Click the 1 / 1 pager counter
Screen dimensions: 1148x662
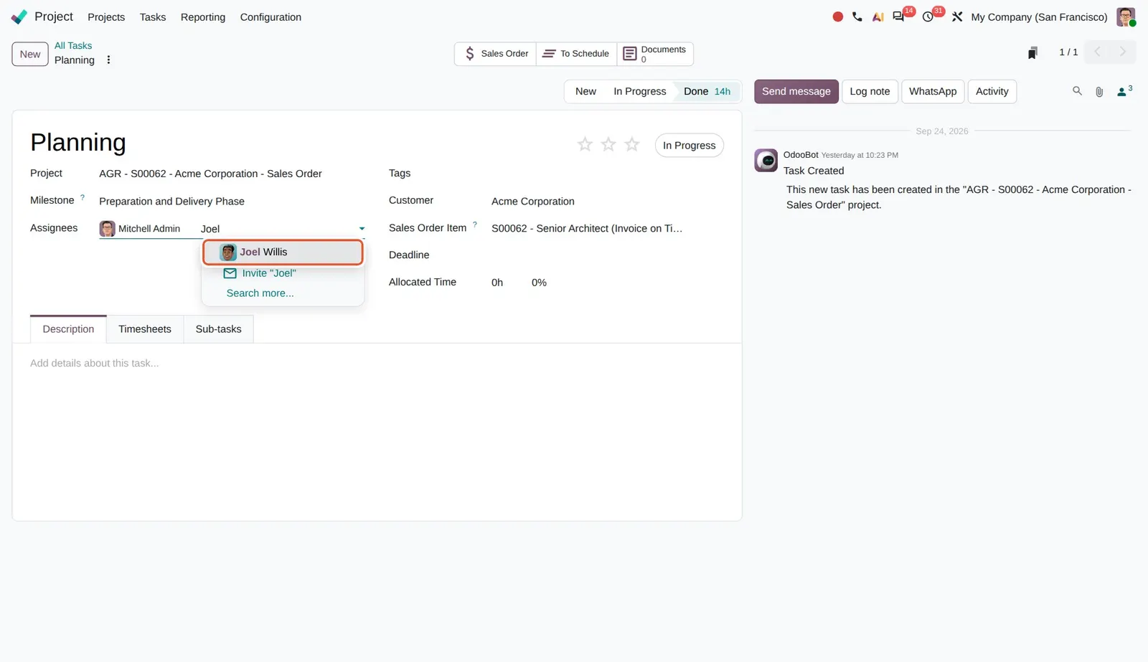click(1068, 52)
